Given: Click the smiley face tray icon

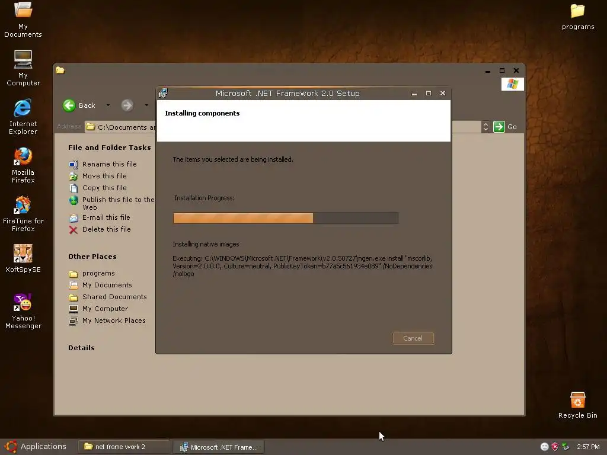Looking at the screenshot, I should pyautogui.click(x=544, y=447).
